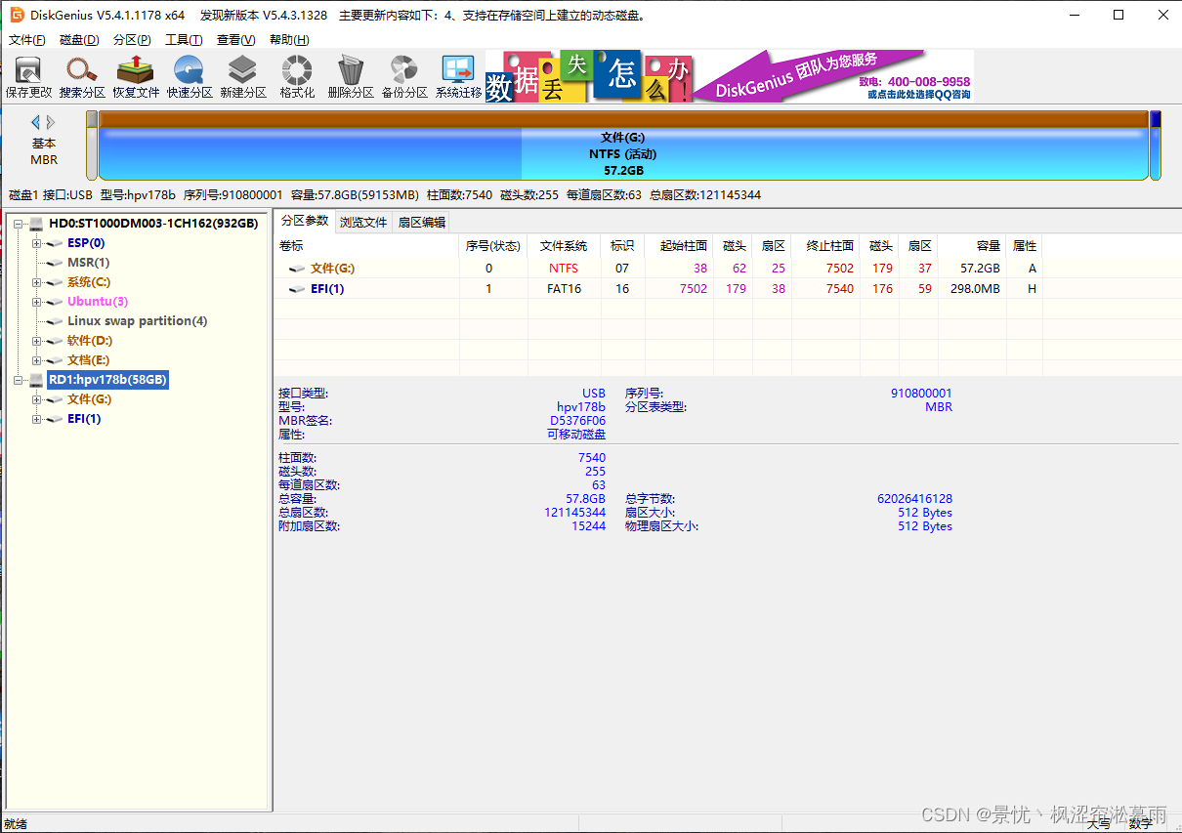Switch to the 扇区编辑 tab
This screenshot has height=833, width=1182.
421,222
